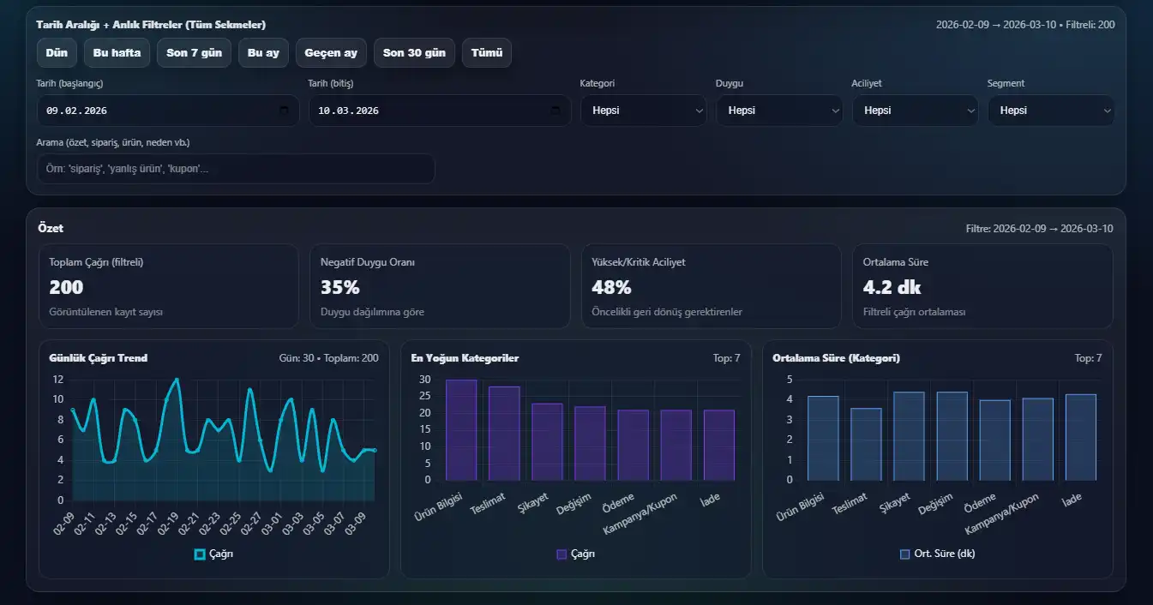This screenshot has width=1153, height=605.
Task: Select the Dün quick filter
Action: [57, 53]
